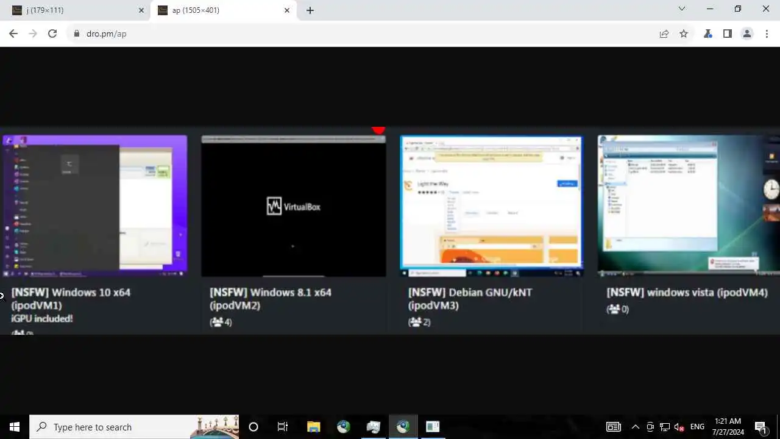Show the Chrome side panel
Image resolution: width=780 pixels, height=439 pixels.
coord(728,34)
